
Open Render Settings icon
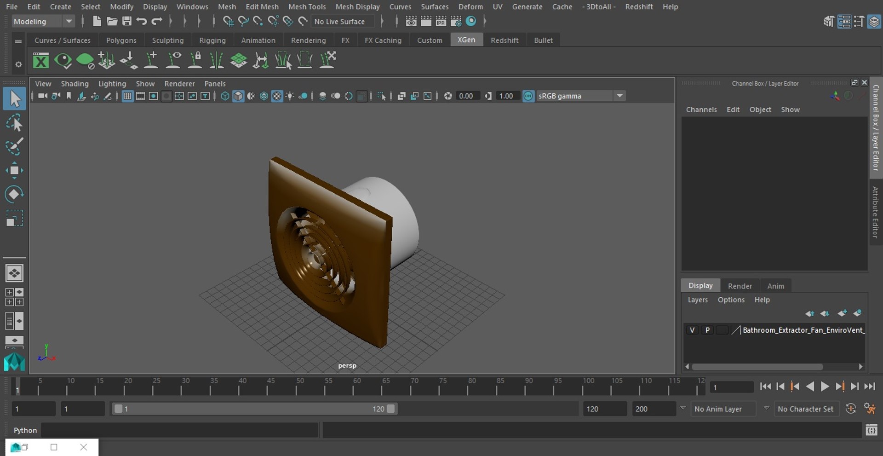[456, 21]
